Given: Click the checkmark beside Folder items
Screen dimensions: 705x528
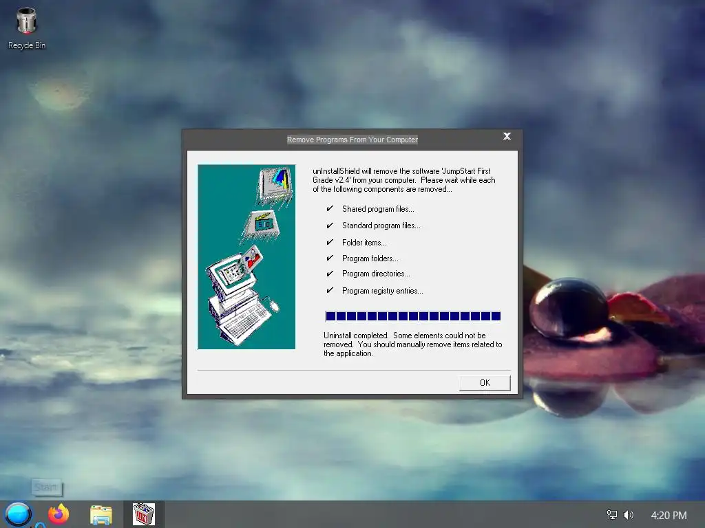Looking at the screenshot, I should (x=330, y=242).
